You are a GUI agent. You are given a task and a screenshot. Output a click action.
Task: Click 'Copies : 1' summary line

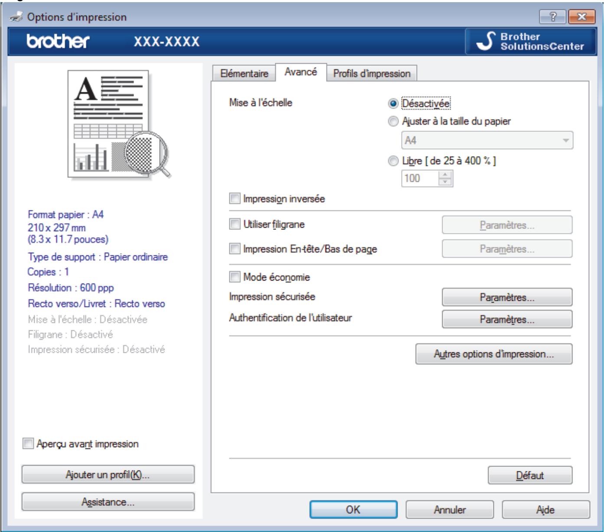(x=49, y=272)
